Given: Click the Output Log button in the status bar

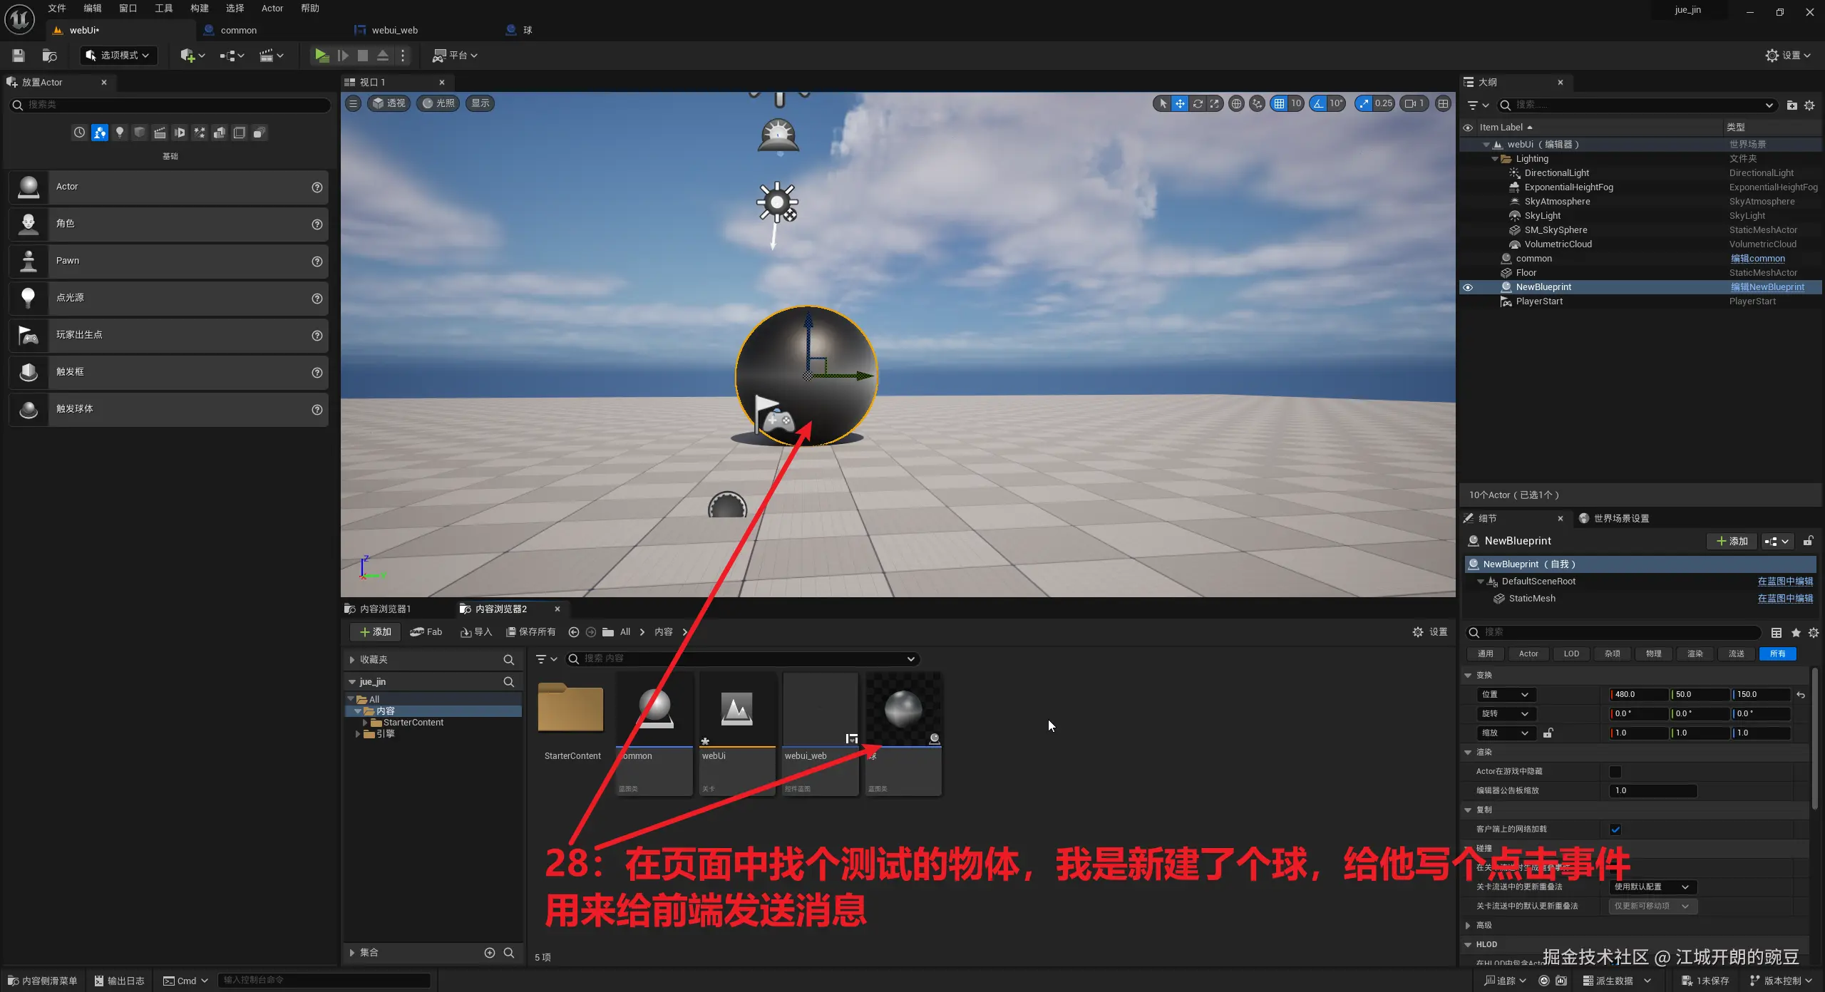Looking at the screenshot, I should pyautogui.click(x=119, y=981).
